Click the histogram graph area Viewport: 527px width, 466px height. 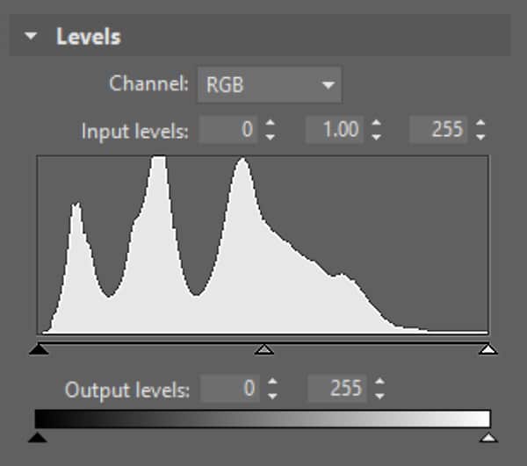(x=263, y=245)
